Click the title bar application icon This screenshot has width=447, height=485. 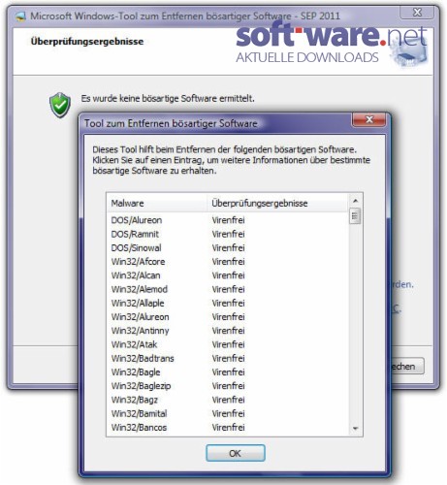(x=20, y=16)
